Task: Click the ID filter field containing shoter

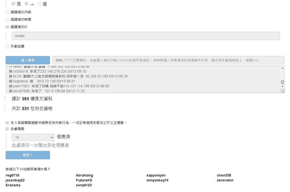Action: pos(145,36)
